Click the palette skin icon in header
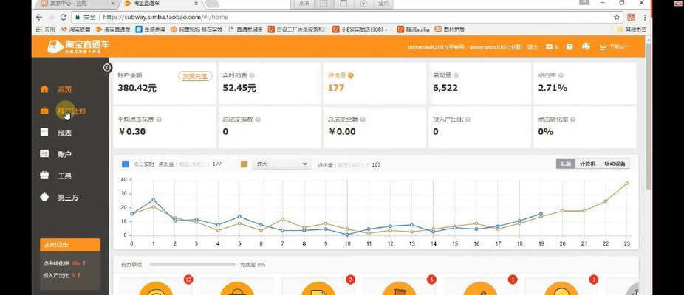684x295 pixels. (586, 46)
